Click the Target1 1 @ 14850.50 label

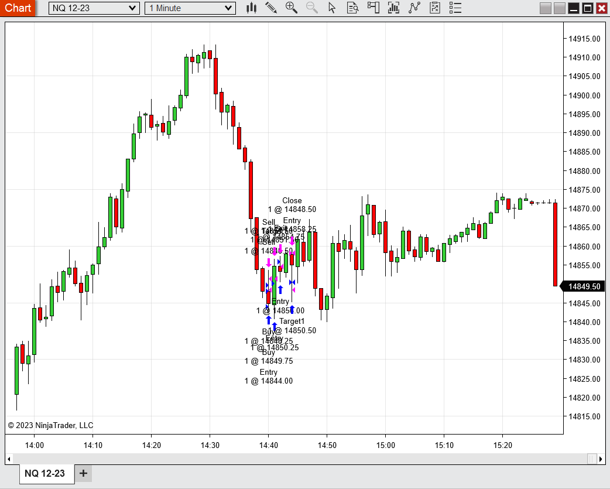pyautogui.click(x=292, y=326)
